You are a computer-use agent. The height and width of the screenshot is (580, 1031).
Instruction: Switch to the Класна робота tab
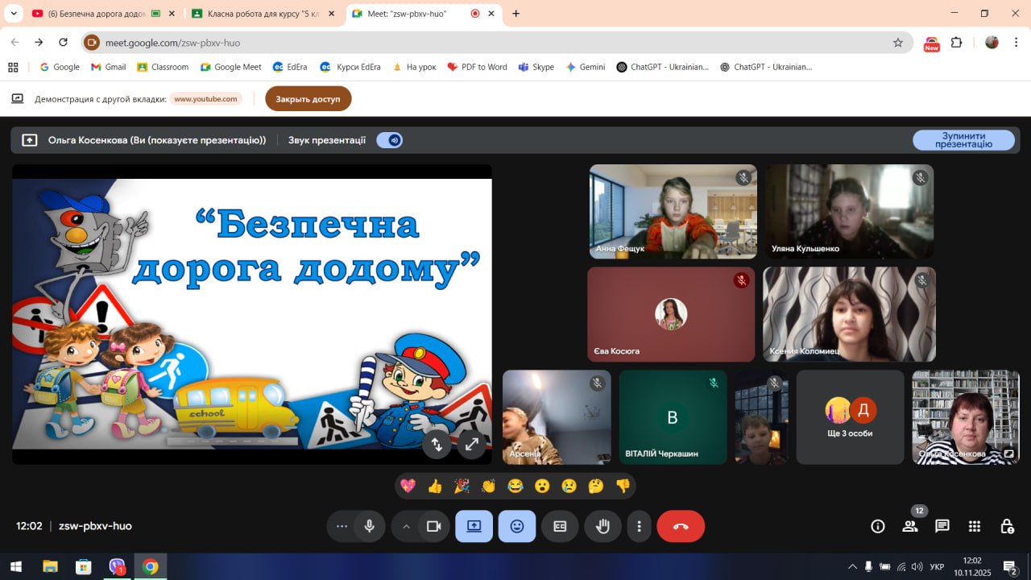tap(258, 14)
